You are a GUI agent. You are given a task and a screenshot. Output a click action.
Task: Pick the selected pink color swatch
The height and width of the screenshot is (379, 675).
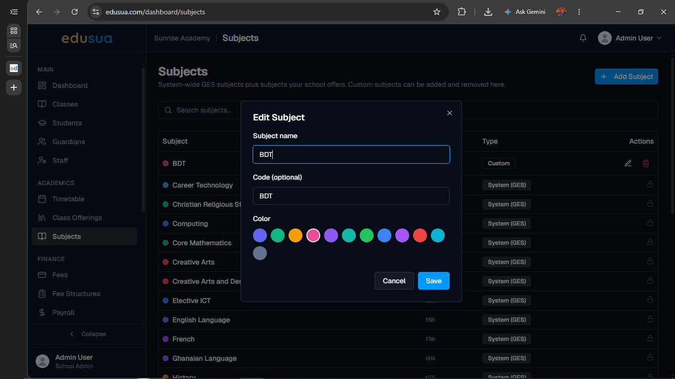pyautogui.click(x=313, y=235)
